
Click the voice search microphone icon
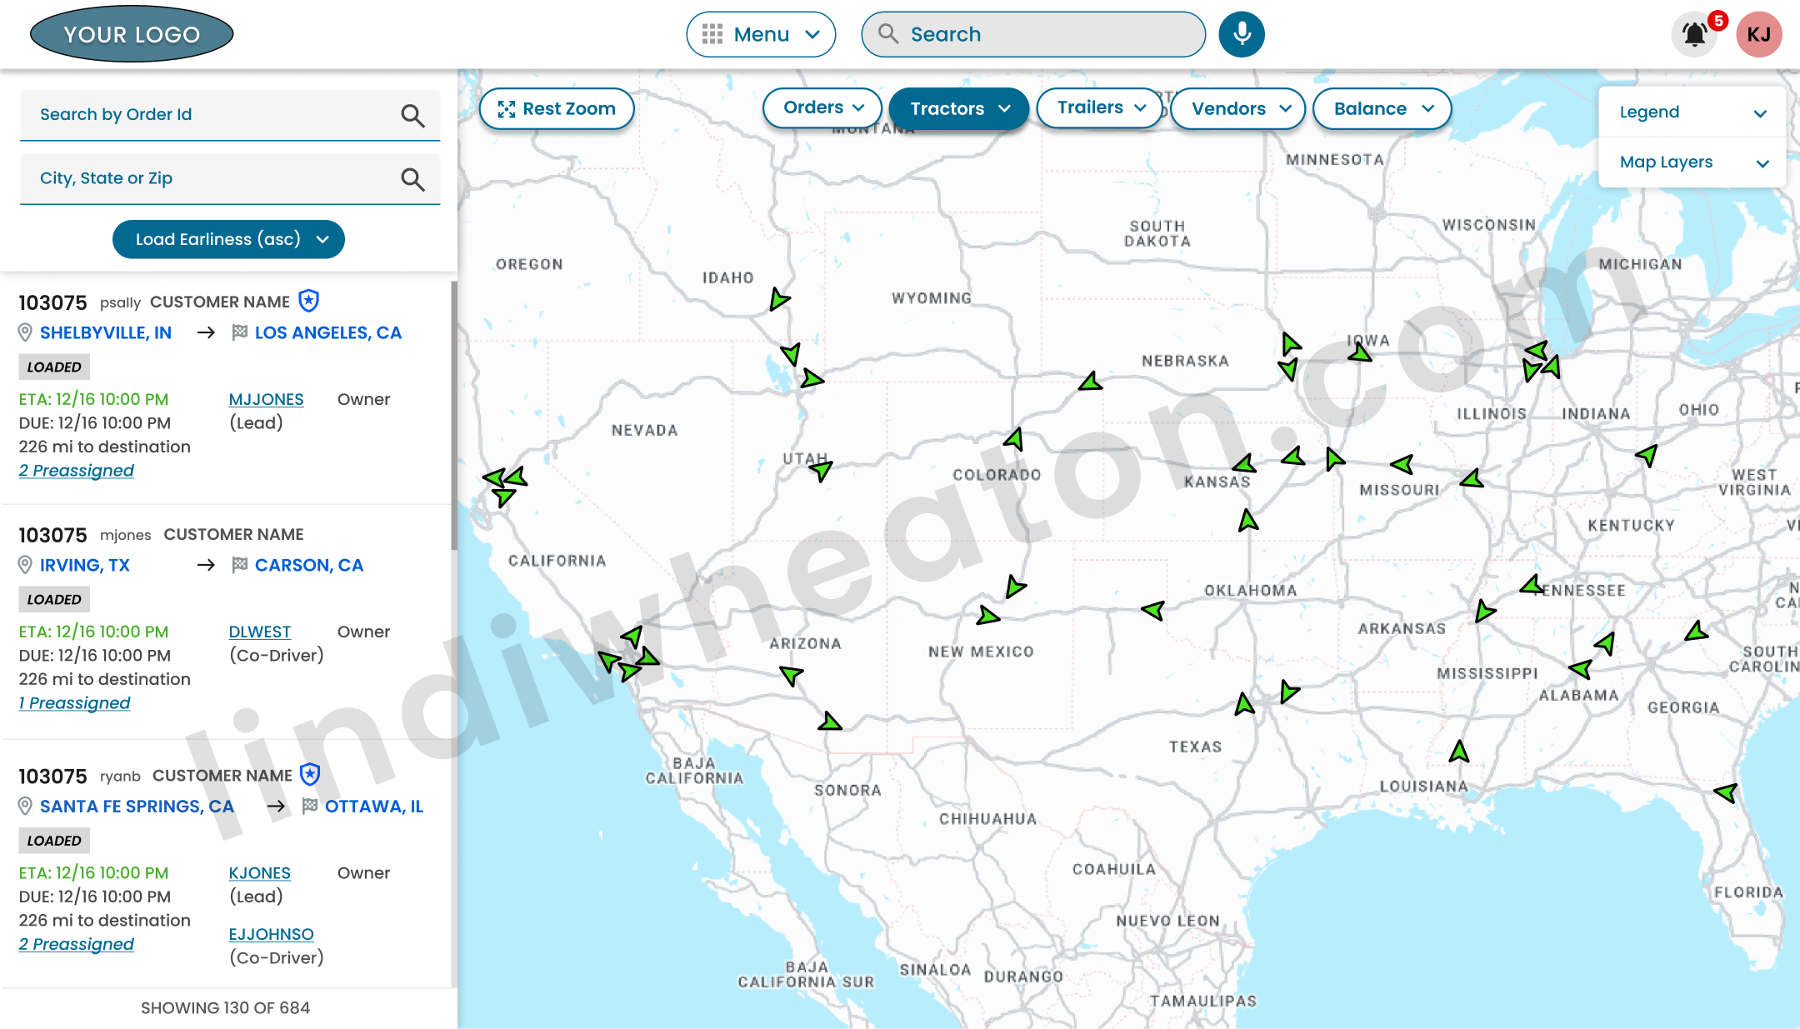tap(1241, 33)
